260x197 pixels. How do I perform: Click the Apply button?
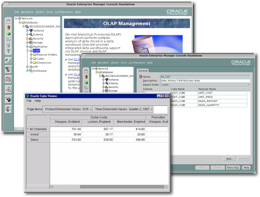pos(202,167)
